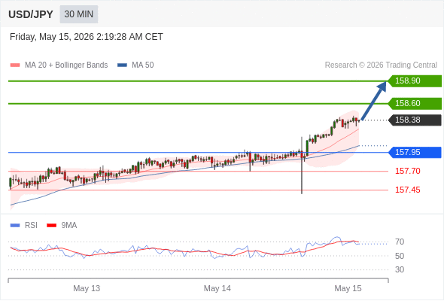444x301 pixels.
Task: Click the RSI 70 level label
Action: pyautogui.click(x=400, y=242)
